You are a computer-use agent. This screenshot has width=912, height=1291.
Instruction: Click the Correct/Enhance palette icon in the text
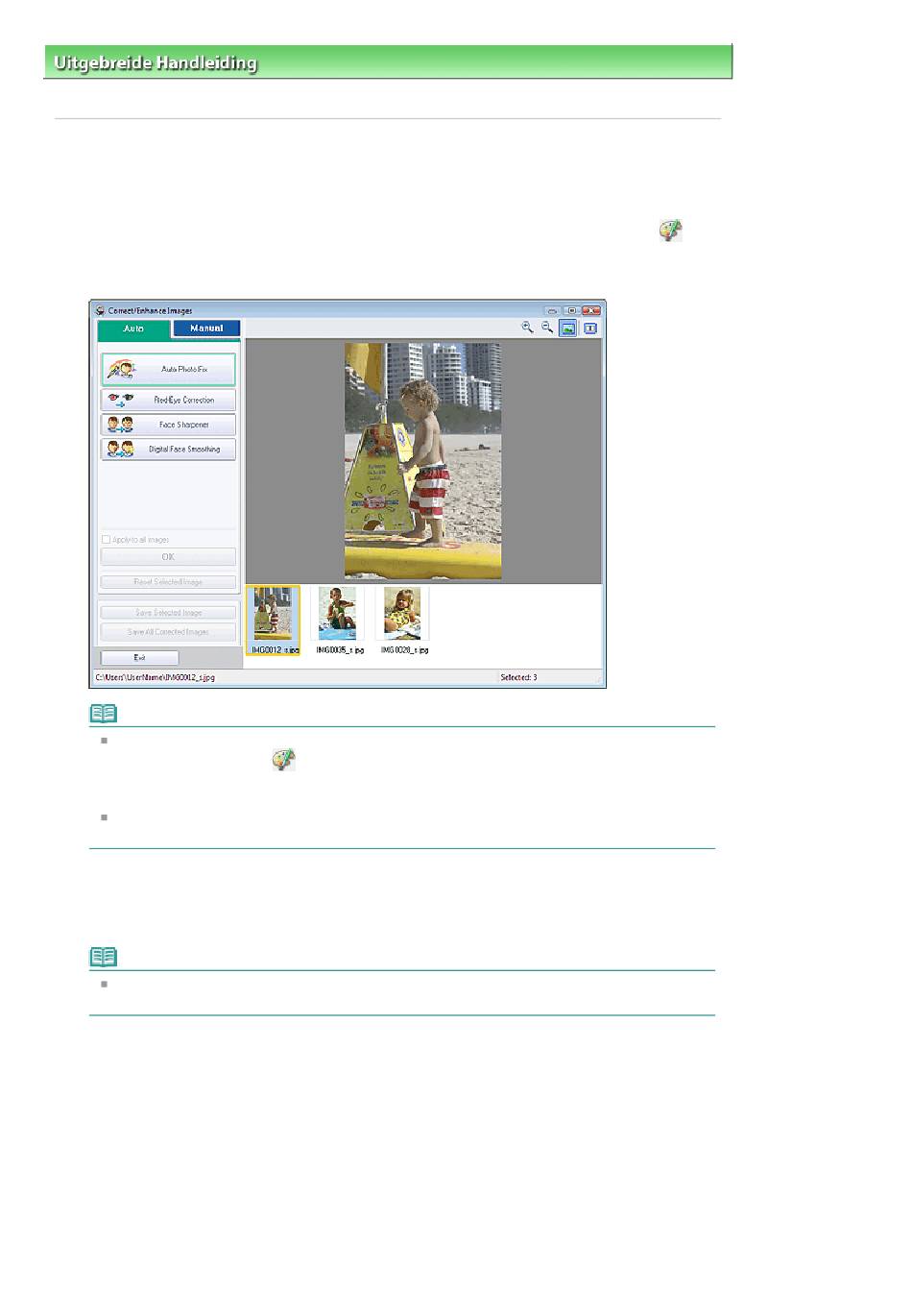pyautogui.click(x=670, y=230)
